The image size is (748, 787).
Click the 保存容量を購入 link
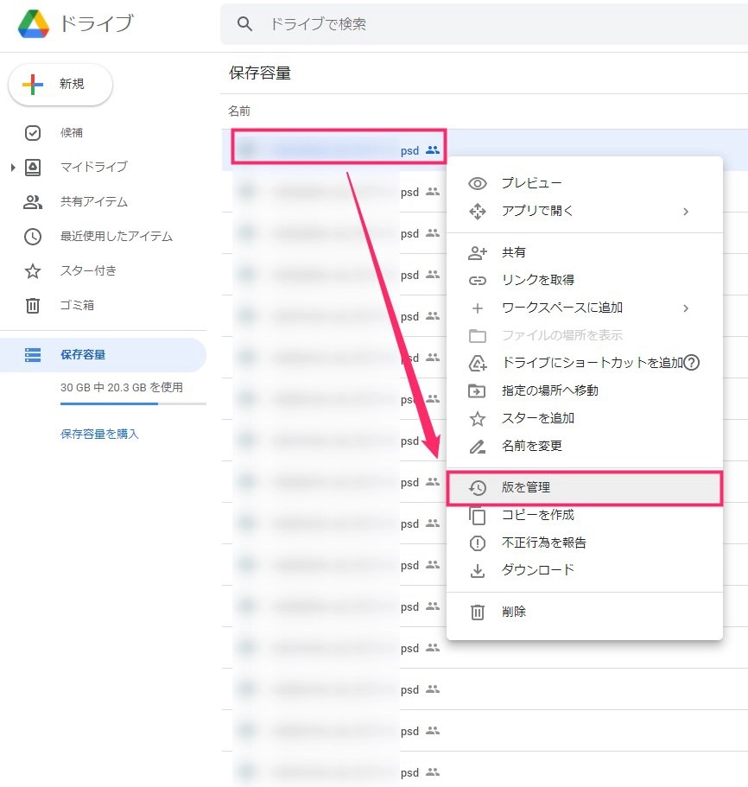tap(99, 434)
